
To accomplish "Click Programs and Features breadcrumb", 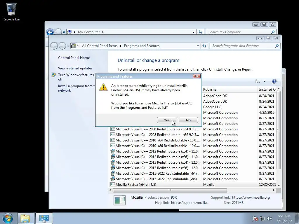I will point(142,46).
